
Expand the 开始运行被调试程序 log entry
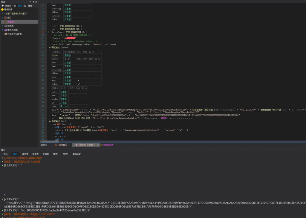(2, 158)
